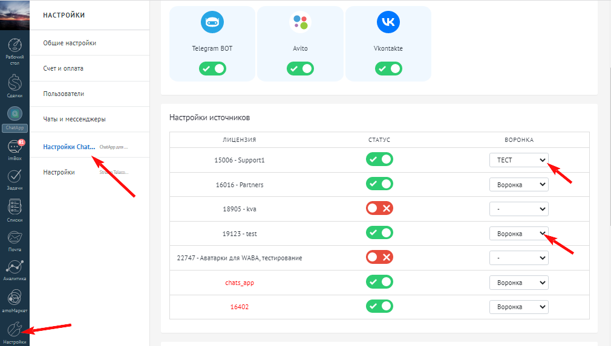Open the Аналитика analytics icon
The image size is (611, 346).
[15, 269]
